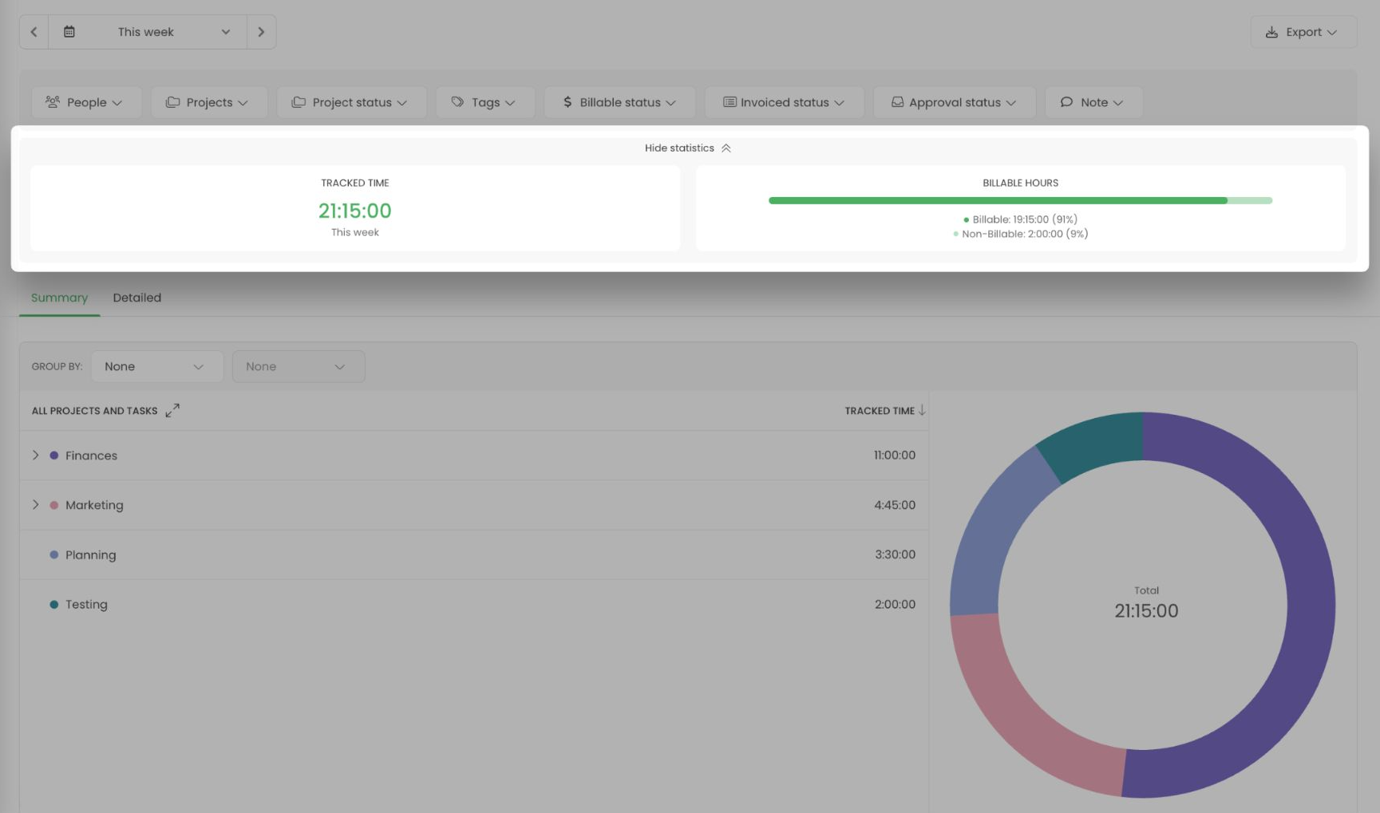The image size is (1380, 813).
Task: Click the Testing teal color dot
Action: (x=53, y=605)
